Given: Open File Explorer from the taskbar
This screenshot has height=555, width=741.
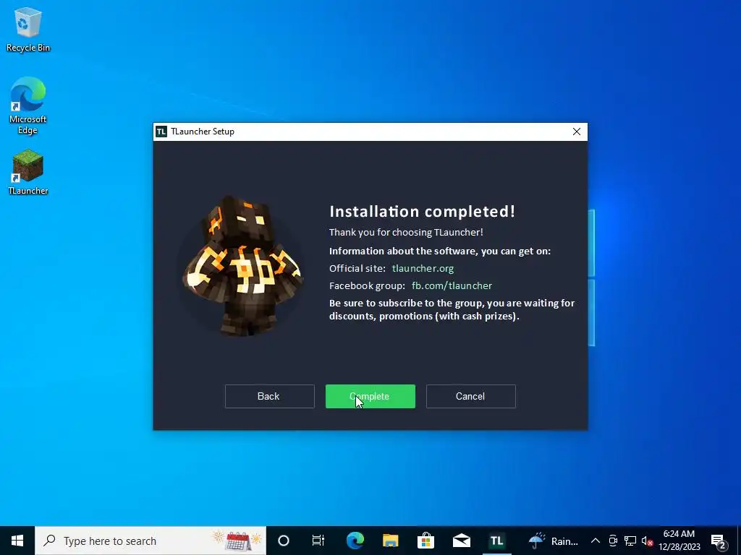Looking at the screenshot, I should [390, 541].
